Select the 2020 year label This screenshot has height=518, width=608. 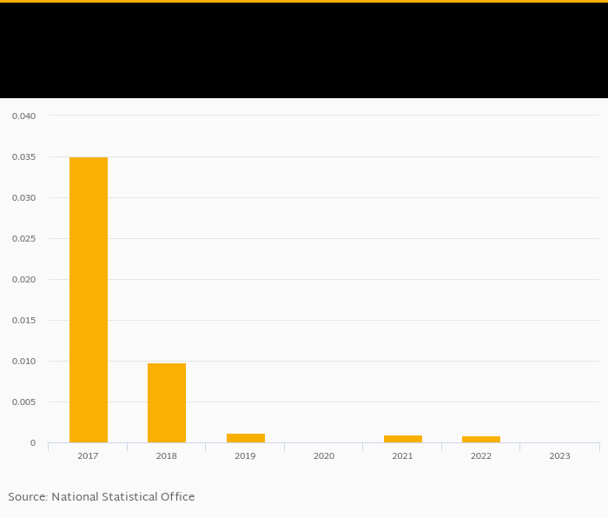pyautogui.click(x=324, y=456)
